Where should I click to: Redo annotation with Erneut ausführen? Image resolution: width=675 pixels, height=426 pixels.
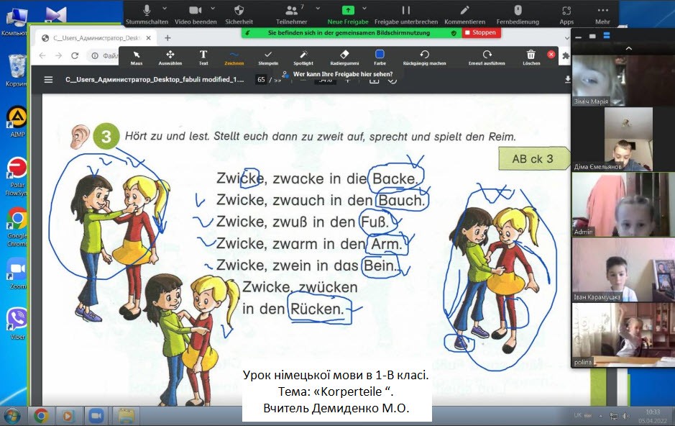pos(487,57)
